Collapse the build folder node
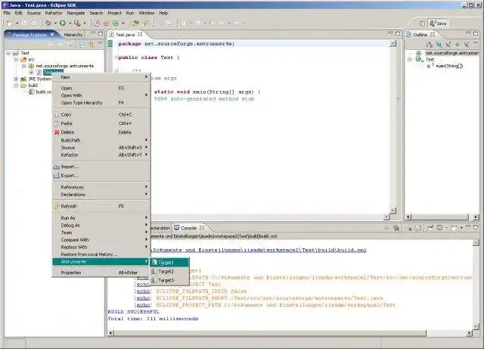The height and width of the screenshot is (349, 484). (16, 86)
